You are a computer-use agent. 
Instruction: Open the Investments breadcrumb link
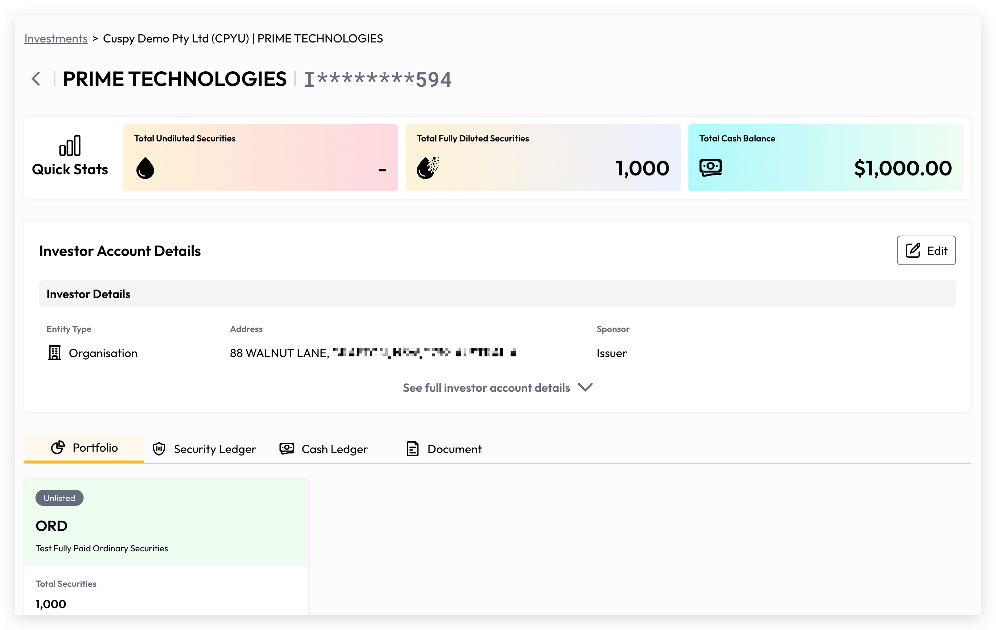56,38
